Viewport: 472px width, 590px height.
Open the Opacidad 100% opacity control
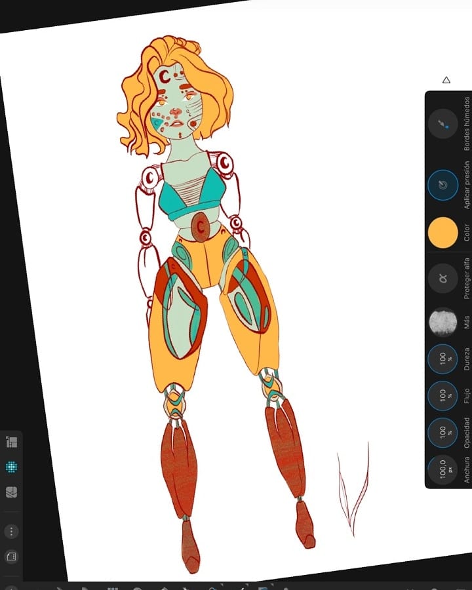click(443, 433)
